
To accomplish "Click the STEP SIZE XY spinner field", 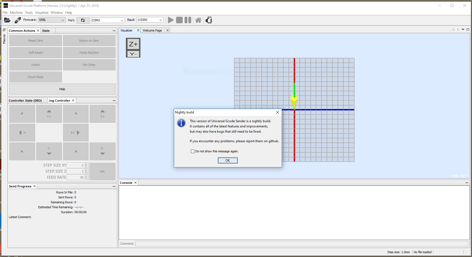I will (78, 165).
